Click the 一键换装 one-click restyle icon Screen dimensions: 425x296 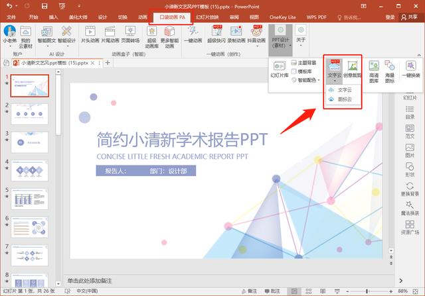coord(411,70)
